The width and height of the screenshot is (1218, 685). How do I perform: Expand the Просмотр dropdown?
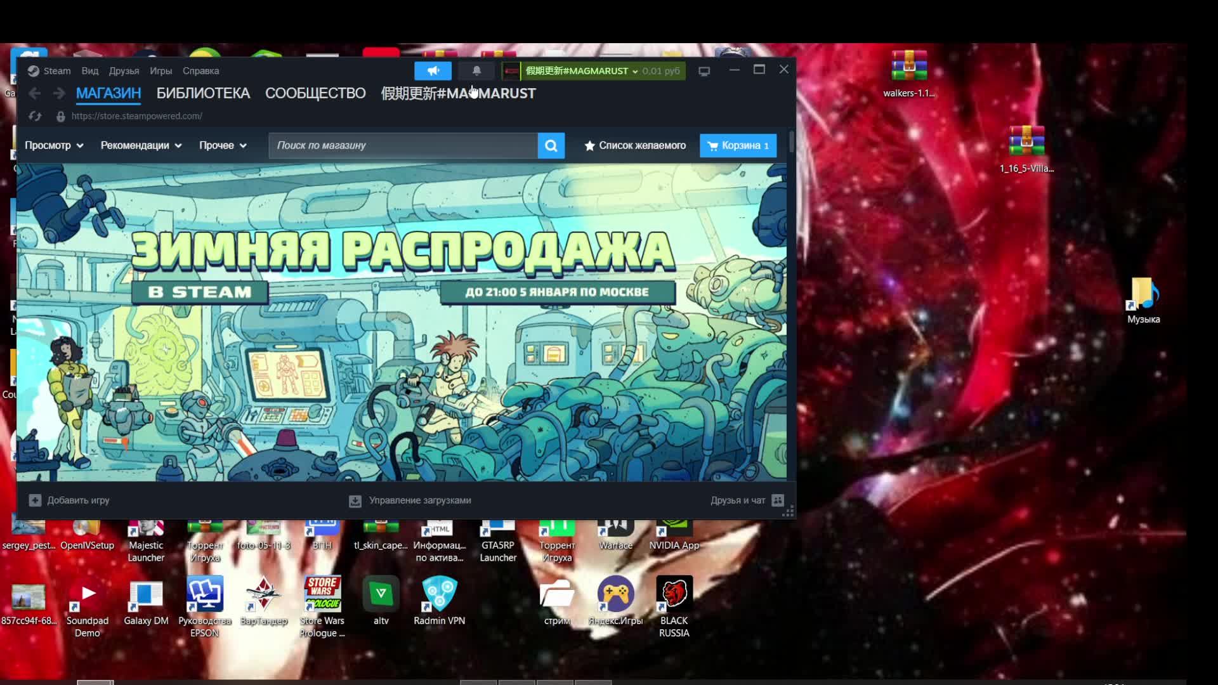tap(54, 146)
